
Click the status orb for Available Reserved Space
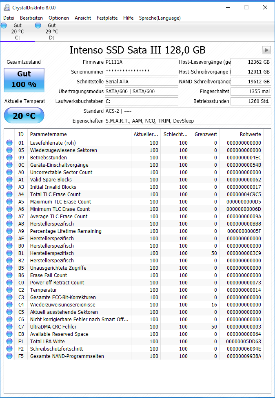(9, 334)
